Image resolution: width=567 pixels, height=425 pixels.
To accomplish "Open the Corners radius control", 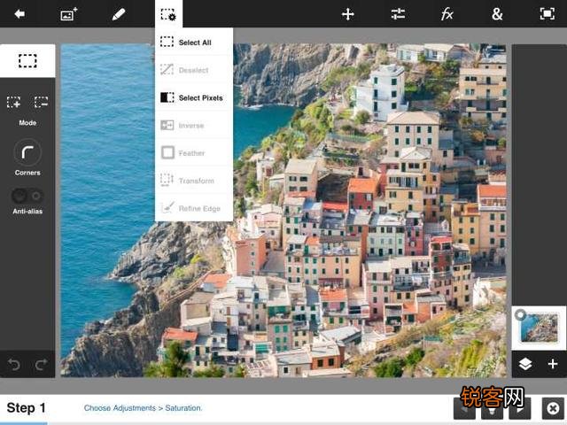I will tap(27, 152).
